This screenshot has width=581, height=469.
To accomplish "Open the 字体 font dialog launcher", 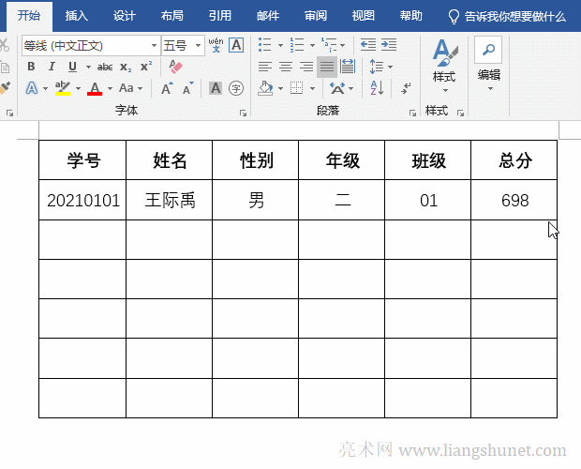I will tap(243, 113).
